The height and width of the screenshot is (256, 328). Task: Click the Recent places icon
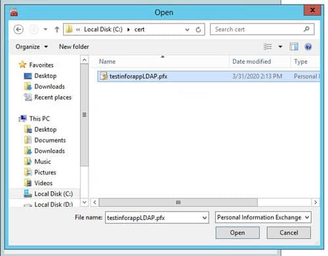click(28, 97)
